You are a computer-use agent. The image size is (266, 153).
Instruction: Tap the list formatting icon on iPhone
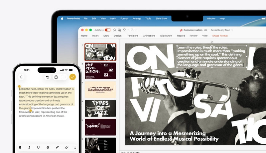[75, 147]
